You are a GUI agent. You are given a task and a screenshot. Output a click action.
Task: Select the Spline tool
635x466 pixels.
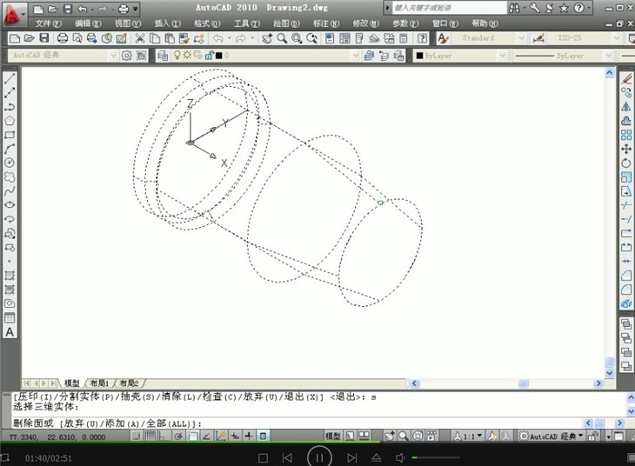[10, 190]
